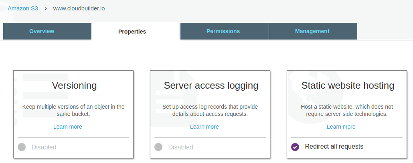Click the Disabled label under Server access logging

180,147
